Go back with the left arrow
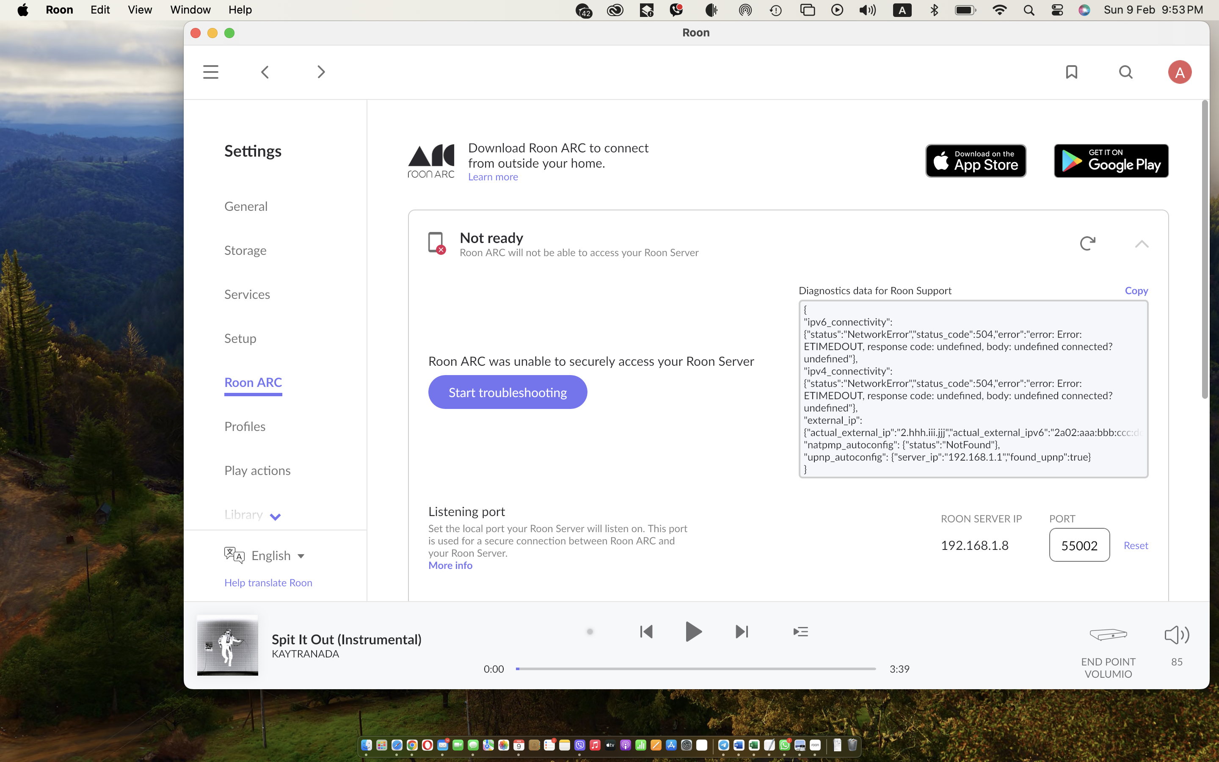Viewport: 1219px width, 762px height. 265,72
